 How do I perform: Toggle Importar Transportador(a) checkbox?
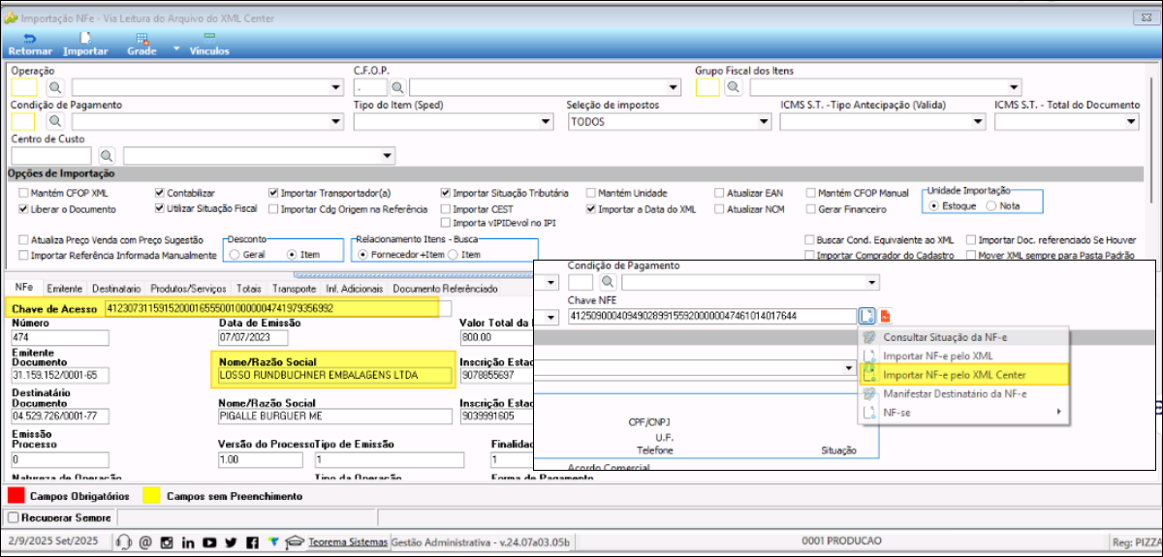tap(273, 194)
